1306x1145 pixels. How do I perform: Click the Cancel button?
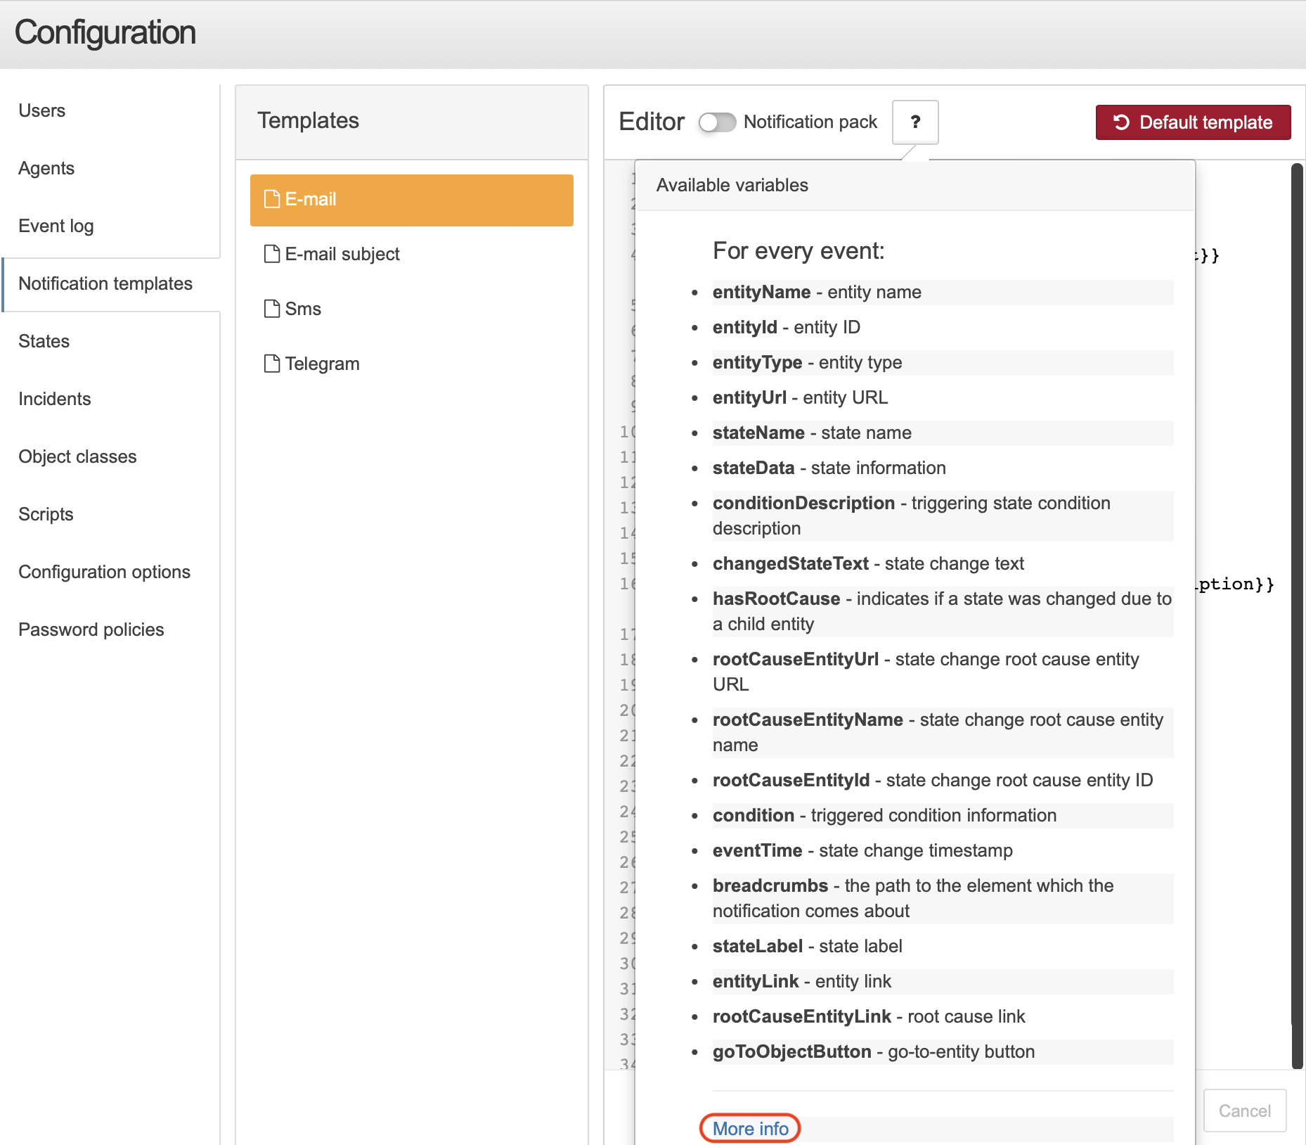[1244, 1111]
